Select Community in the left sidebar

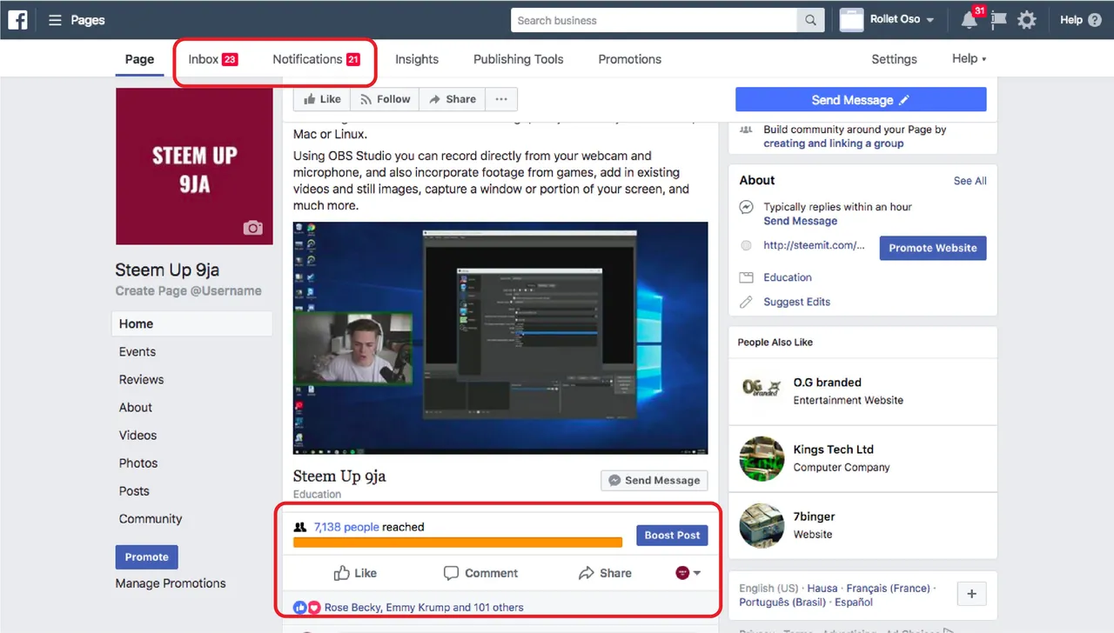point(151,518)
